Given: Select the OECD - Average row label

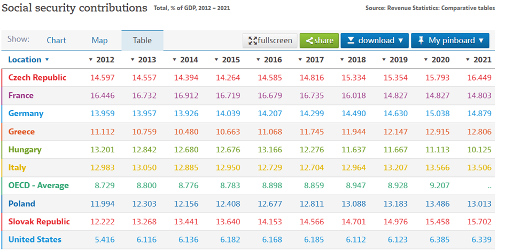Looking at the screenshot, I should 38,186.
